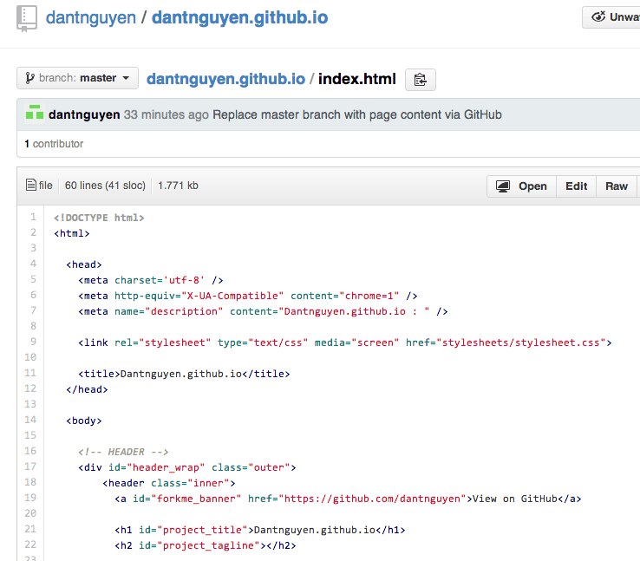This screenshot has width=640, height=561.
Task: Click the 60 lines (41 sloc) text
Action: tap(105, 186)
